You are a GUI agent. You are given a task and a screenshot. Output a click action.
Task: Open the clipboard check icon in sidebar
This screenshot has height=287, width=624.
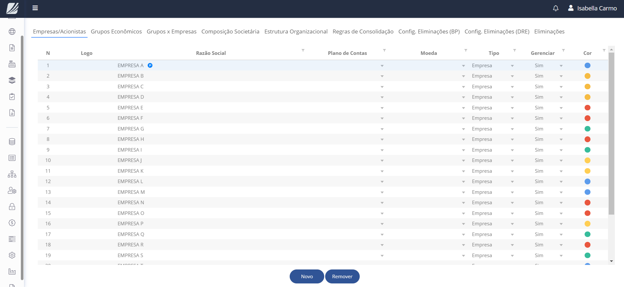point(12,96)
